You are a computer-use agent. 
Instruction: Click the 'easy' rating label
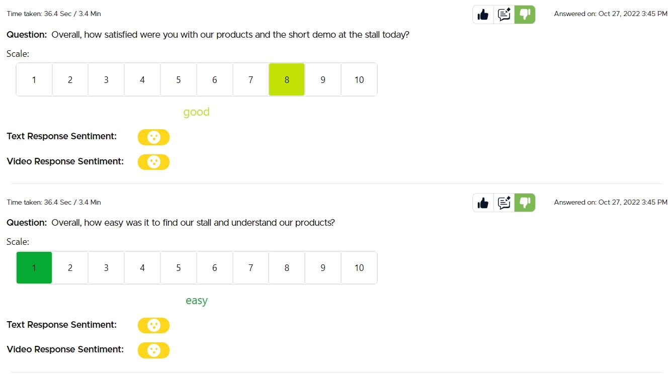(x=196, y=301)
